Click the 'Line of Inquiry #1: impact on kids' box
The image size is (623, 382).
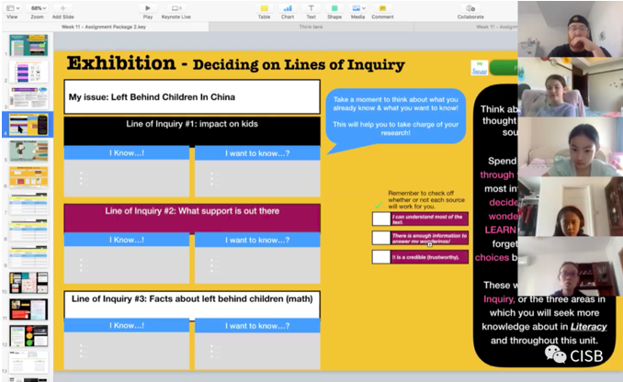click(192, 130)
